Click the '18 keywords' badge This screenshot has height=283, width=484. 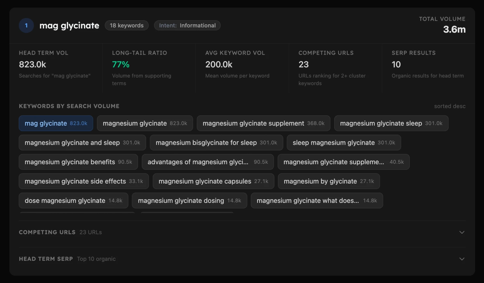coord(127,25)
